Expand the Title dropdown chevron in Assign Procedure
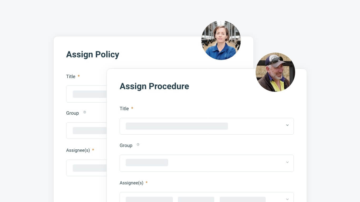The image size is (360, 202). (x=287, y=125)
